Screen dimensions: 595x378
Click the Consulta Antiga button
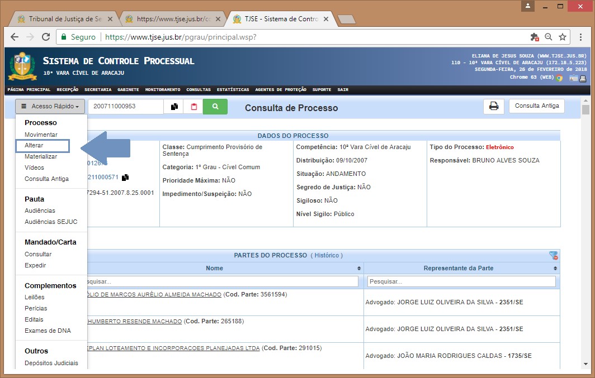pyautogui.click(x=536, y=106)
